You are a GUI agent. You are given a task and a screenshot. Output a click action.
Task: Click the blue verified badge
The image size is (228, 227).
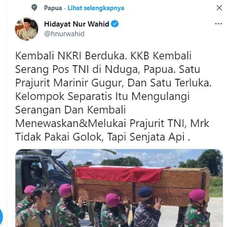(x=115, y=24)
